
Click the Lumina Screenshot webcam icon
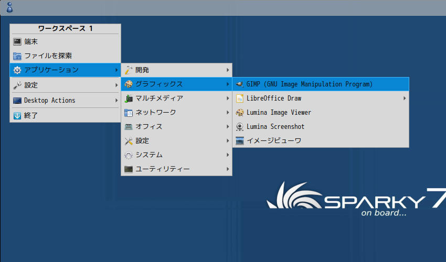(x=240, y=127)
